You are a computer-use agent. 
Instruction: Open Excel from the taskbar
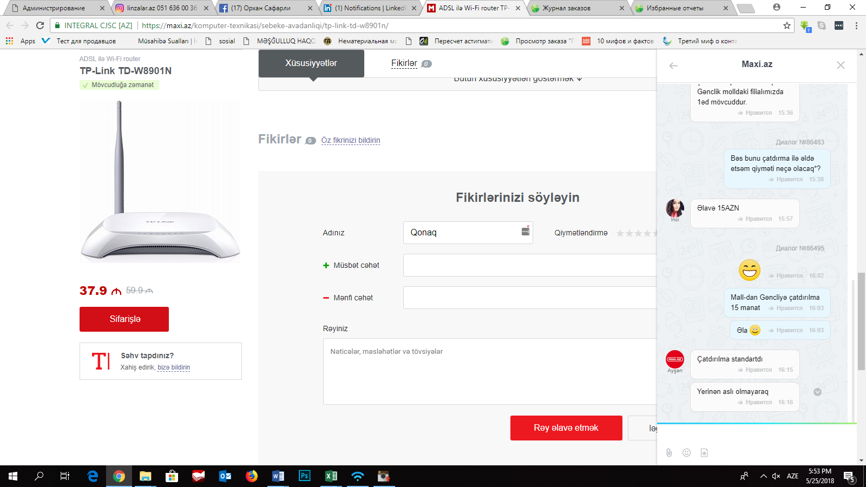pos(331,476)
